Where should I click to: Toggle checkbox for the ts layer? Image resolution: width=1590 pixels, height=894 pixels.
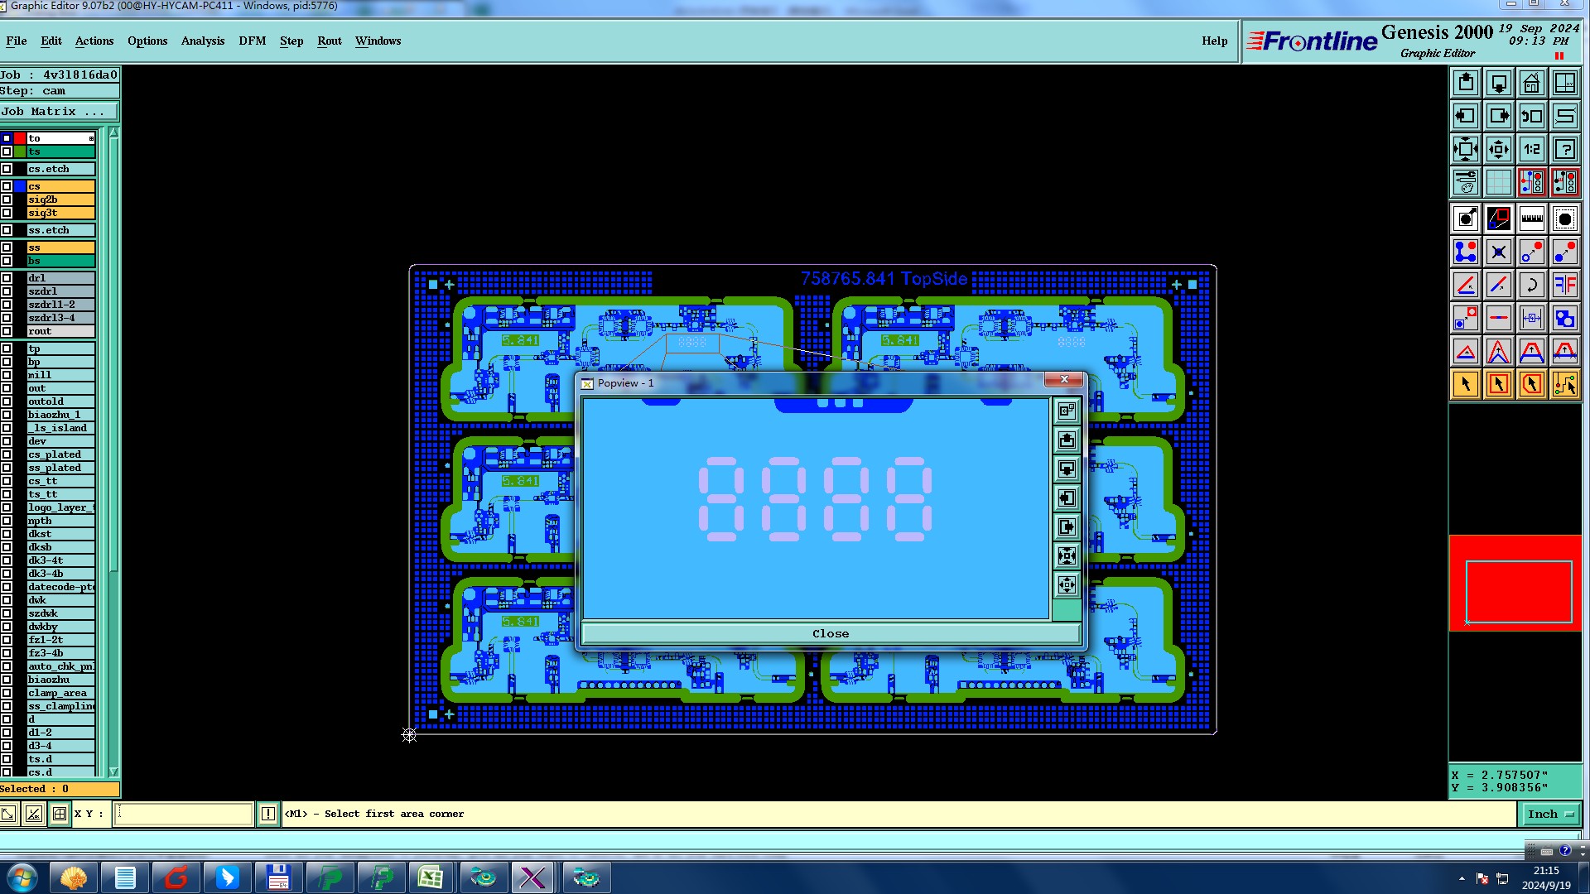click(7, 152)
